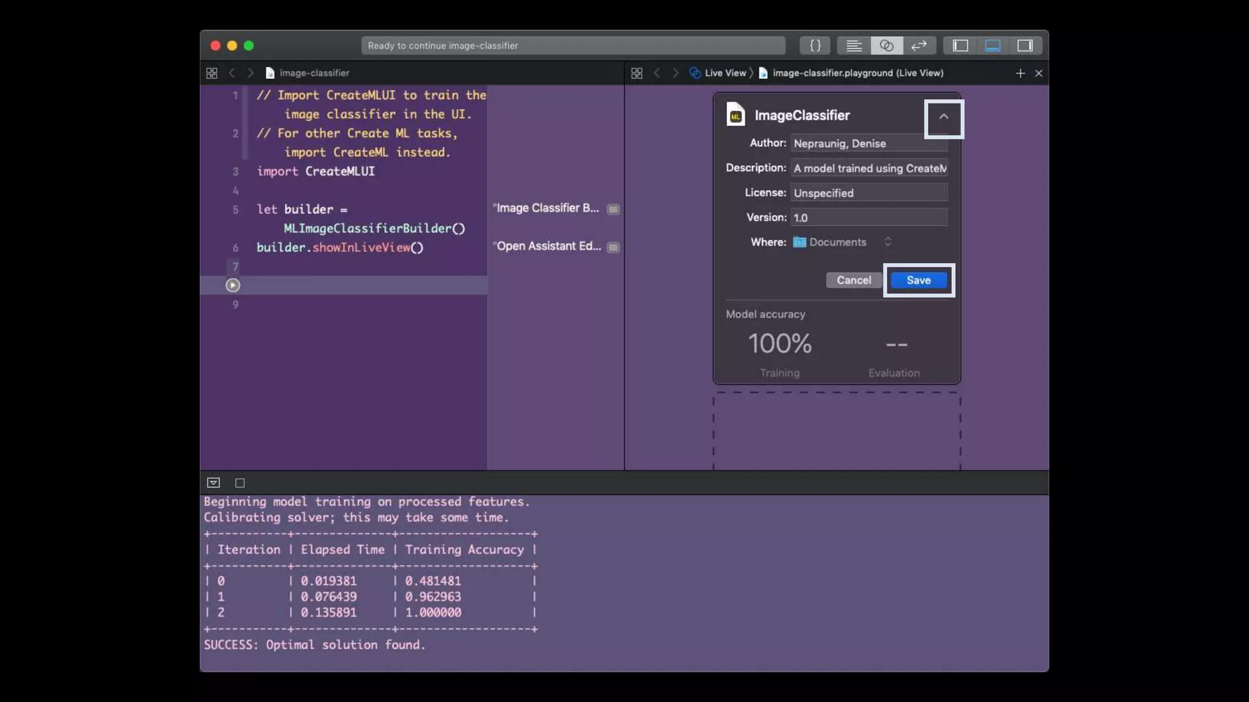Screen dimensions: 1249x702
Task: Click the Author text field
Action: tap(868, 143)
